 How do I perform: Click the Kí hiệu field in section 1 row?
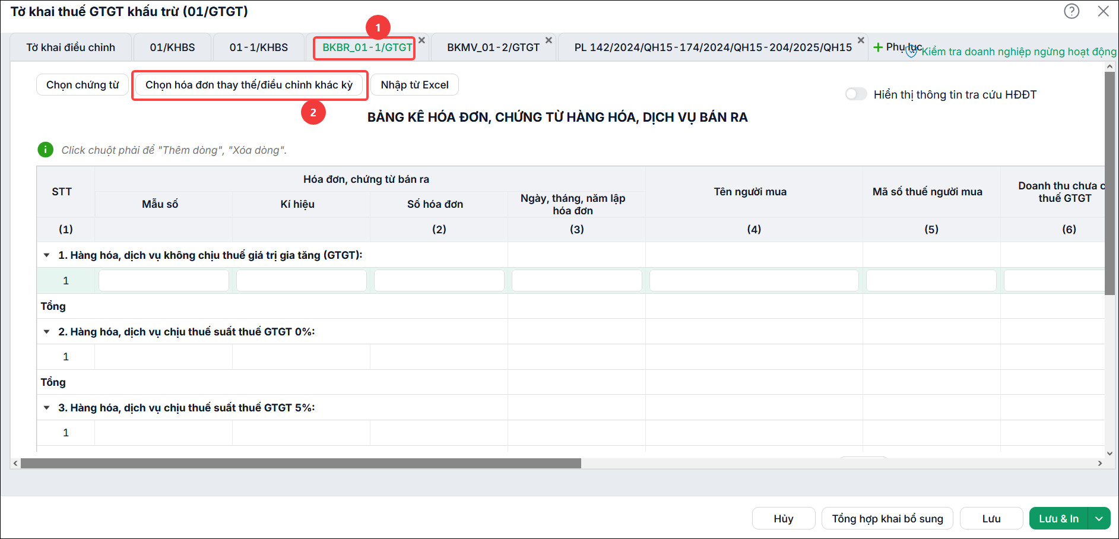click(302, 280)
